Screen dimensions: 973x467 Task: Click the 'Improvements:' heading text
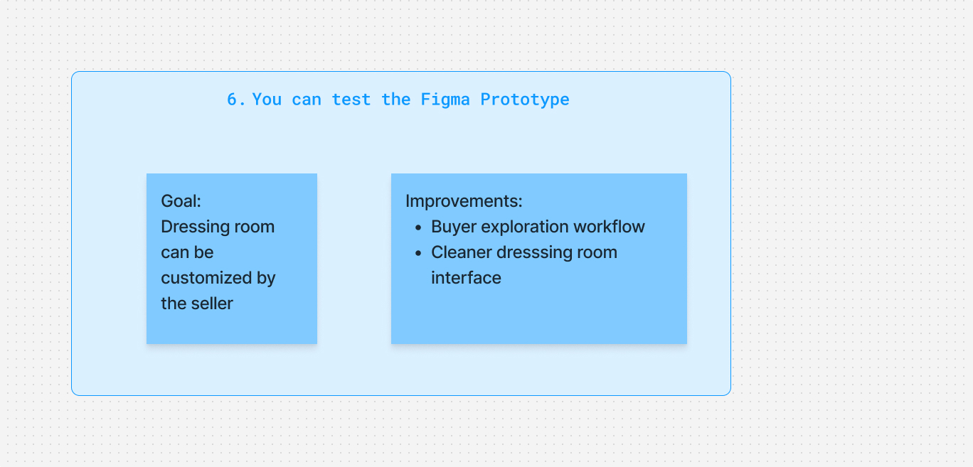(x=464, y=201)
